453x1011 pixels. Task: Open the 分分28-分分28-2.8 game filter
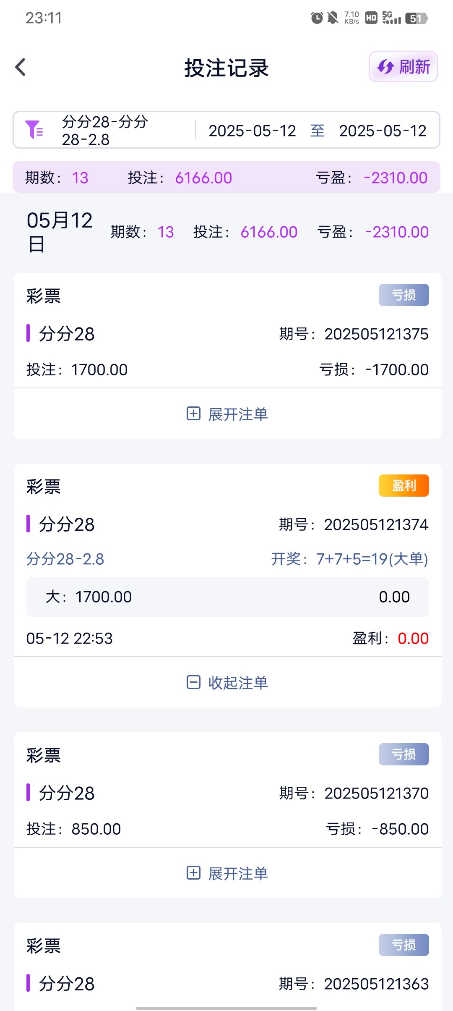tap(105, 131)
